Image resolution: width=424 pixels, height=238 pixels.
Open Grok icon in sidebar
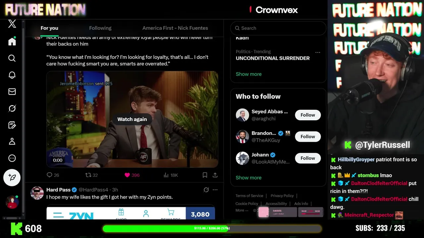click(12, 108)
